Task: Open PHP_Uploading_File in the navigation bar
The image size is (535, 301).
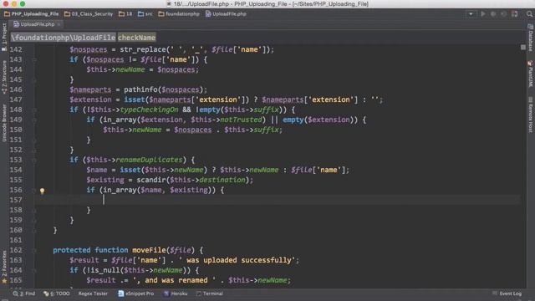Action: pyautogui.click(x=32, y=14)
